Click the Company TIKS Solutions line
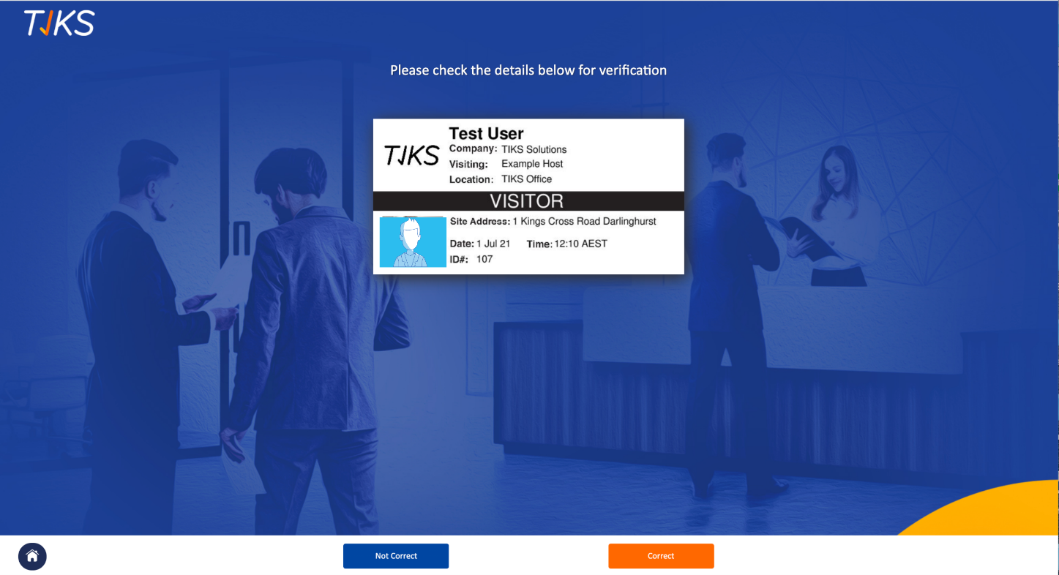 [x=508, y=149]
